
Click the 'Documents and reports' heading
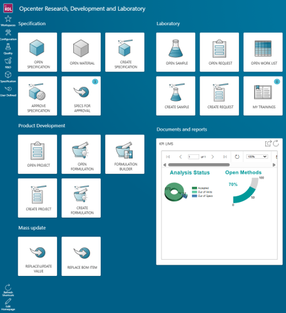pos(181,129)
